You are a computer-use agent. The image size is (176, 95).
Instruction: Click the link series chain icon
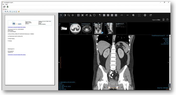(x=127, y=15)
